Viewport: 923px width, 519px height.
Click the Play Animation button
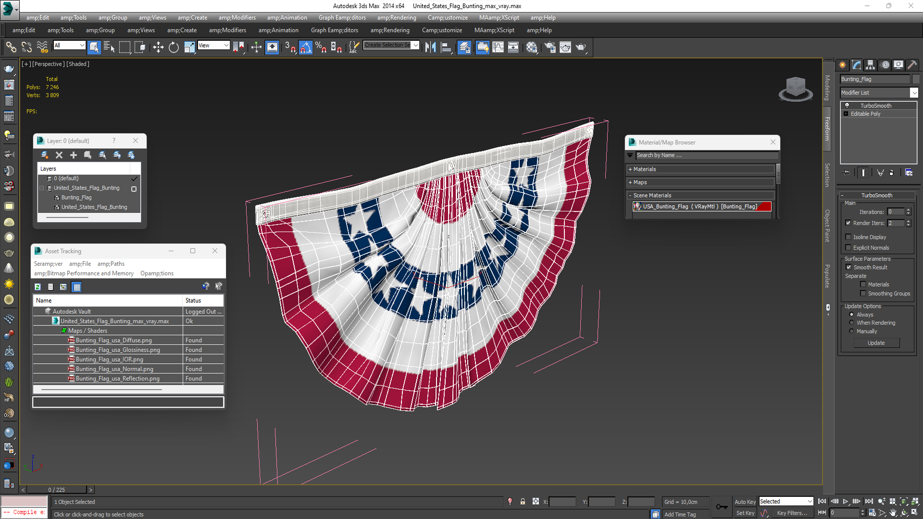click(x=845, y=501)
